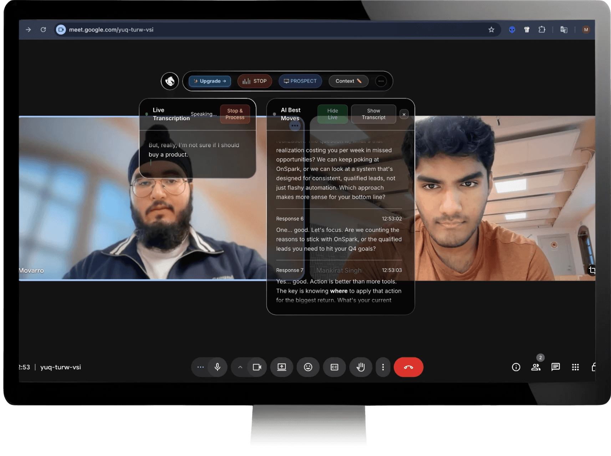
Task: Click the translate page icon
Action: [x=564, y=30]
